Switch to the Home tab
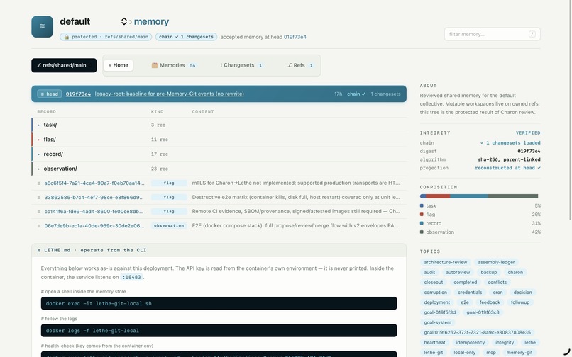Screen dimensions: 572x357 [x=119, y=65]
